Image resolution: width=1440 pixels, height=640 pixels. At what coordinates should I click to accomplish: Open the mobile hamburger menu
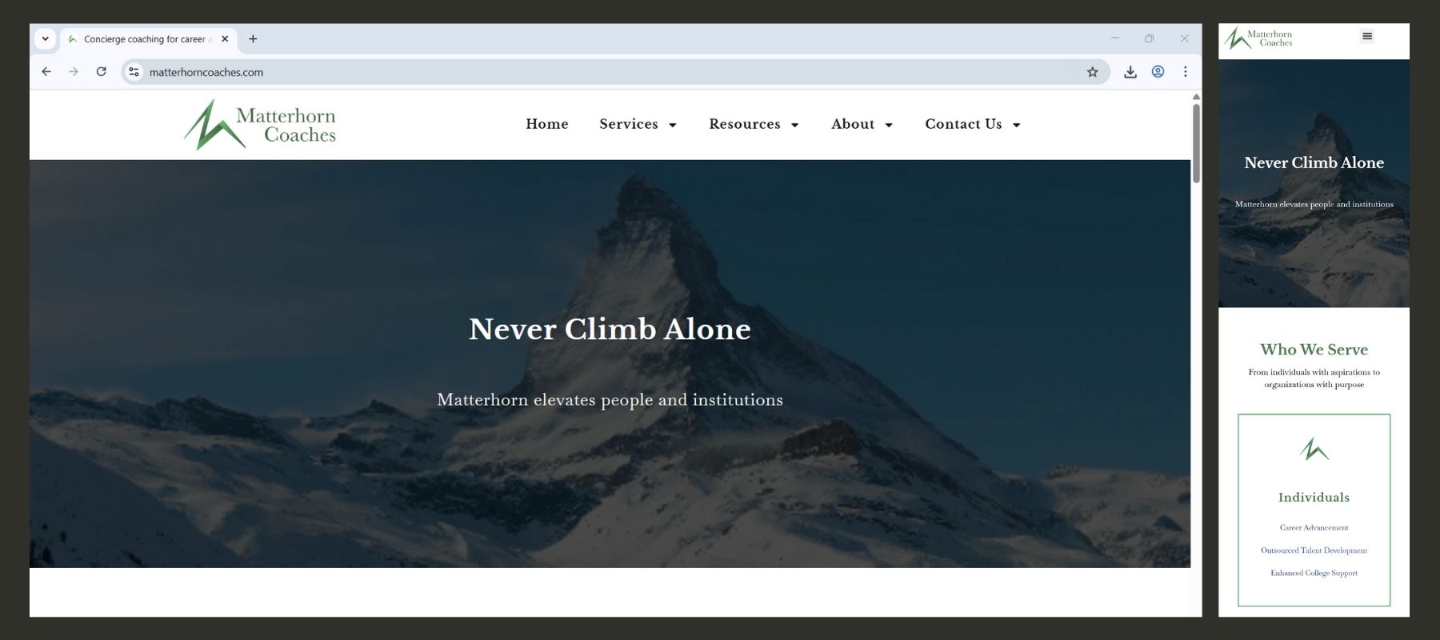click(x=1367, y=36)
